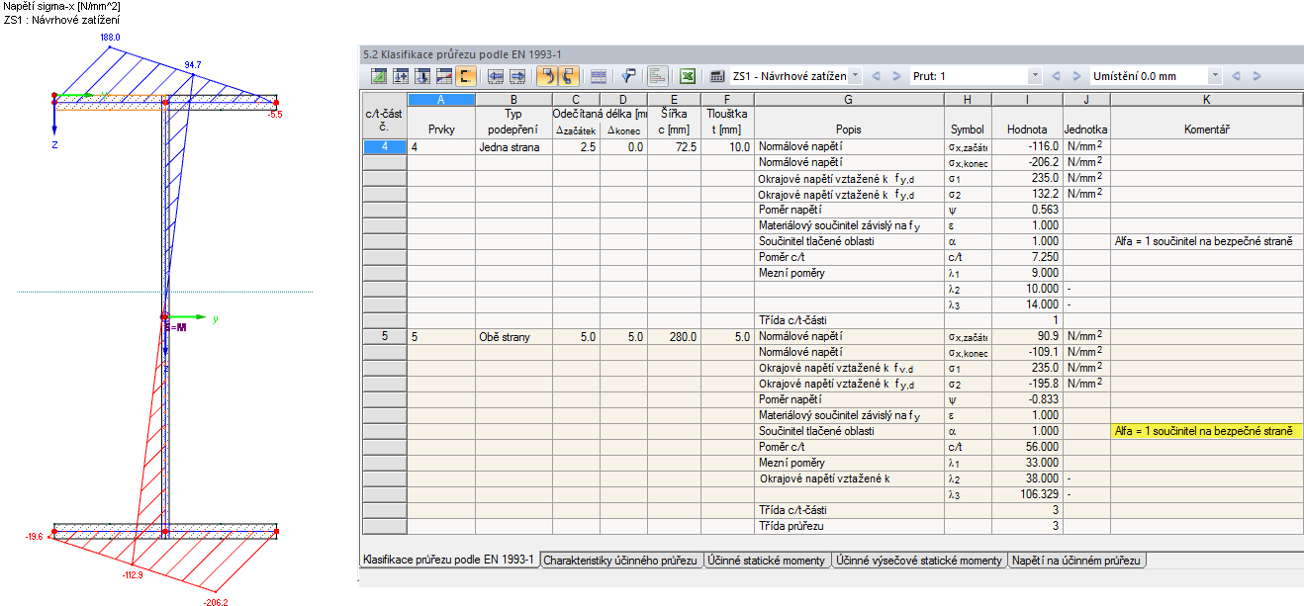Image resolution: width=1304 pixels, height=606 pixels.
Task: Click the left-pointing arrow view toolbar icon
Action: pos(496,76)
